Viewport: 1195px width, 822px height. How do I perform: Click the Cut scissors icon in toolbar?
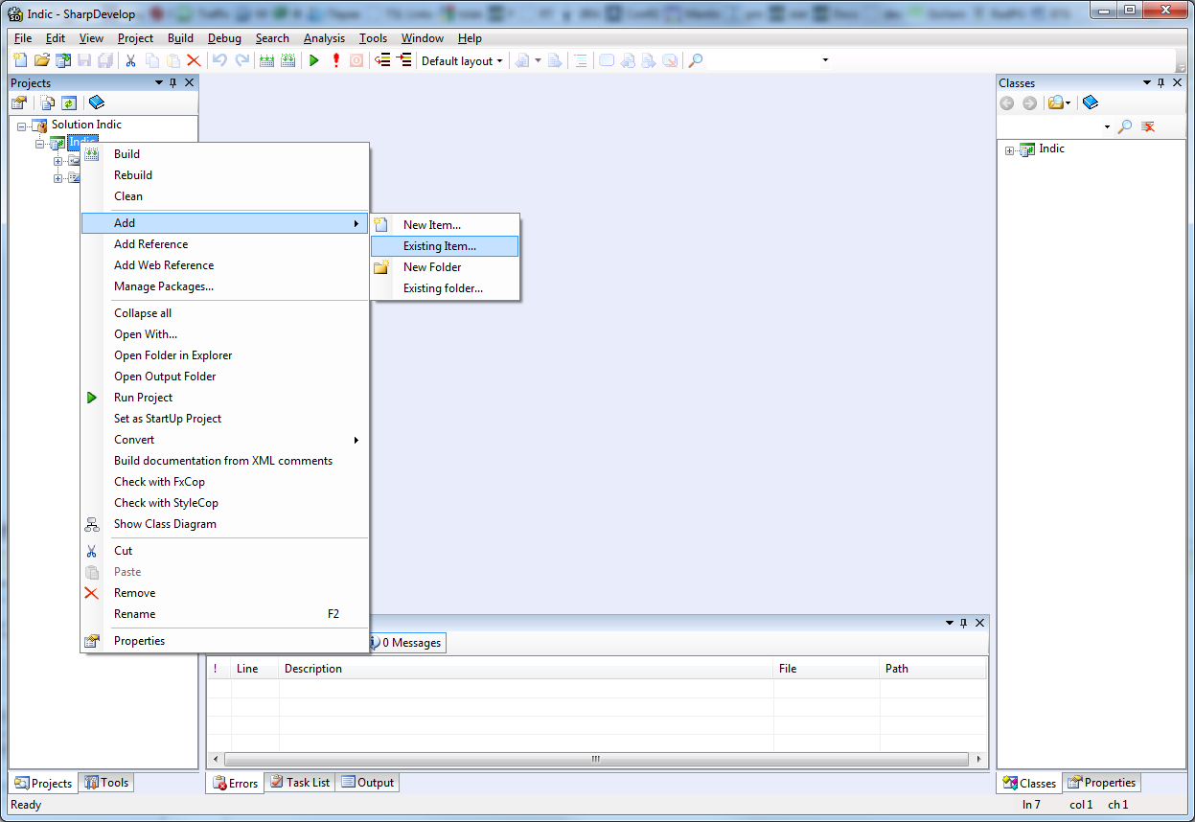pyautogui.click(x=131, y=60)
